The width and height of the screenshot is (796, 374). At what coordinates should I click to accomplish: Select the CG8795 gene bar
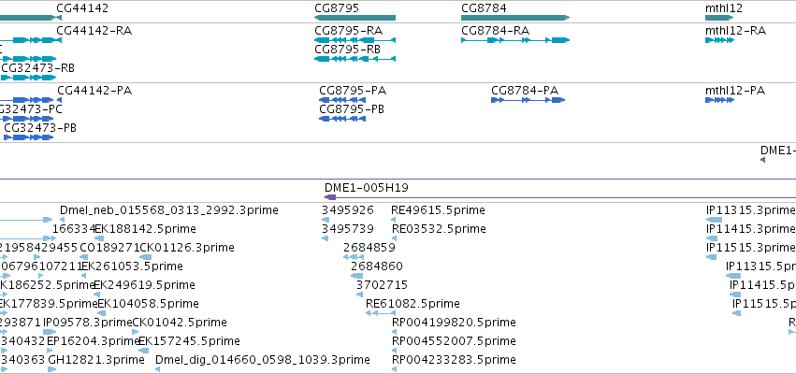(355, 18)
